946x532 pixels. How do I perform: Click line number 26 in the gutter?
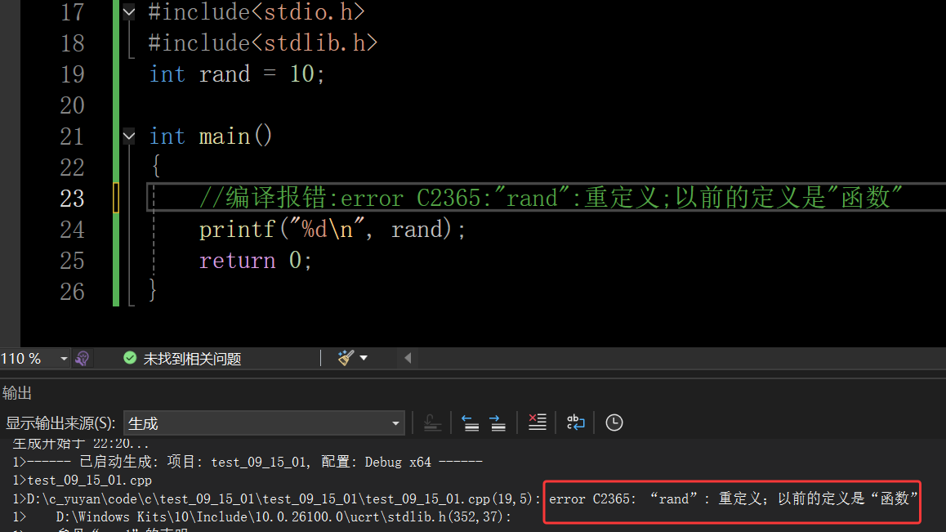73,293
